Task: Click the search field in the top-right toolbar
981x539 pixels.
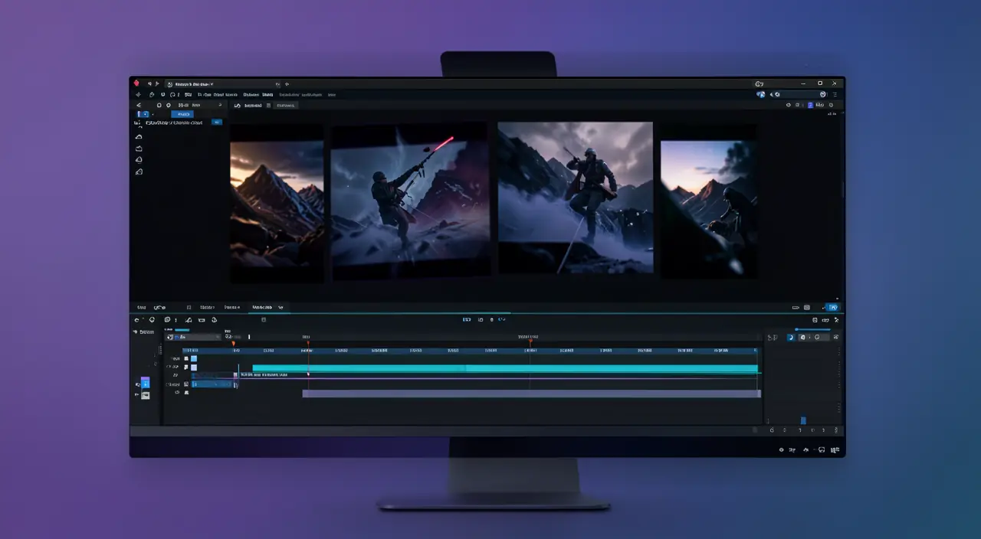Action: [x=796, y=94]
